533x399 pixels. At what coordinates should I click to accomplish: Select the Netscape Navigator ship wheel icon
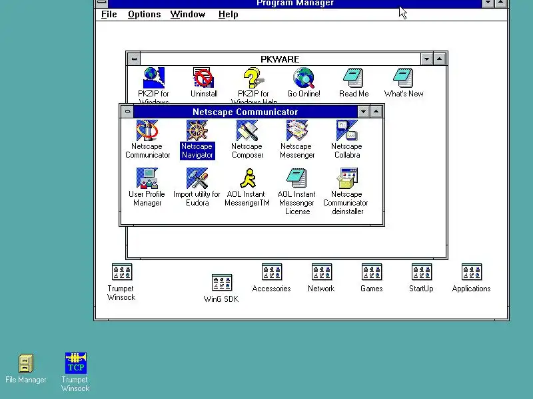(197, 130)
